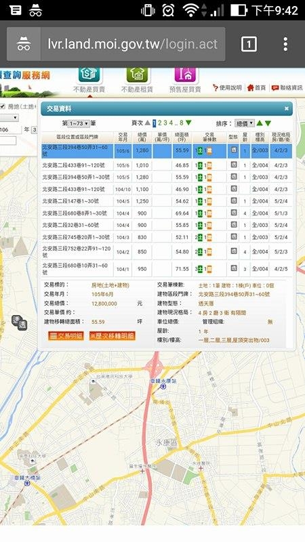Viewport: 305px width, 542px height.
Task: Click the 交易明細 transaction details button
Action: (x=66, y=335)
